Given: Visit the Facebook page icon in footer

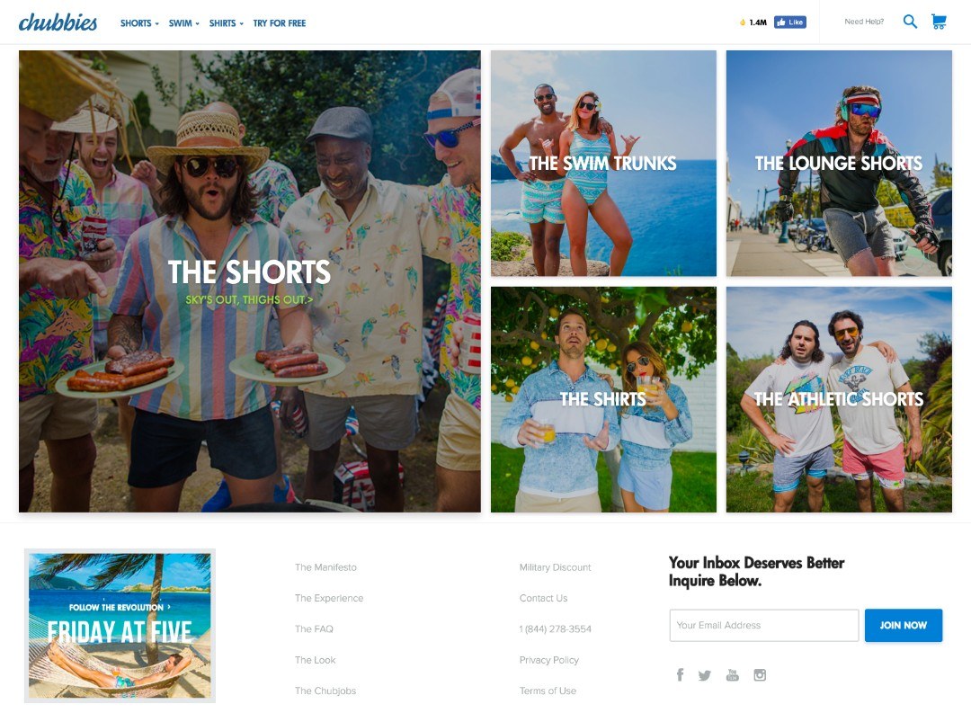Looking at the screenshot, I should point(680,675).
